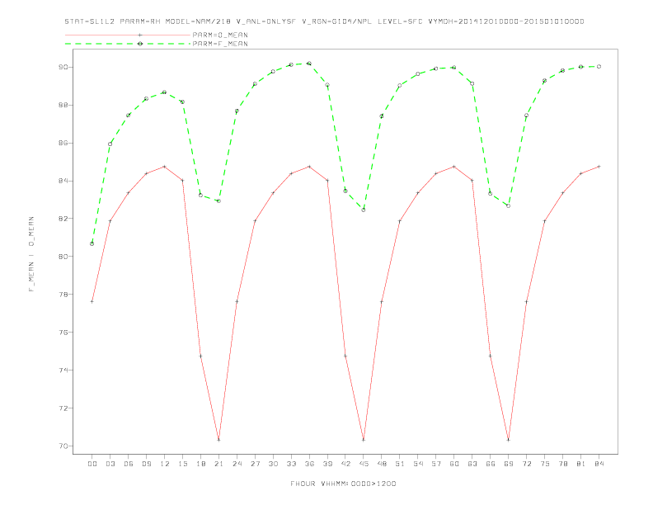Screen dimensions: 653x505
Task: Click x-axis tick label 69
Action: [x=509, y=464]
